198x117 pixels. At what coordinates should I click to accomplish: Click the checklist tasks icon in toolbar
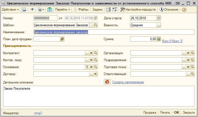click(115, 9)
